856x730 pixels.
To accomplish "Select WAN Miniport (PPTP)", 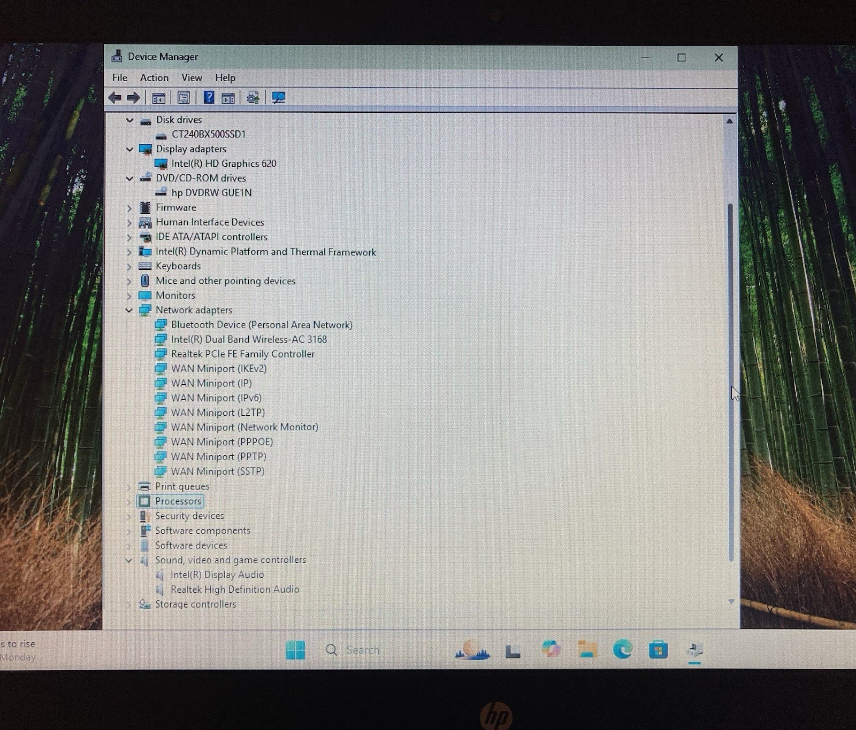I will pos(218,456).
